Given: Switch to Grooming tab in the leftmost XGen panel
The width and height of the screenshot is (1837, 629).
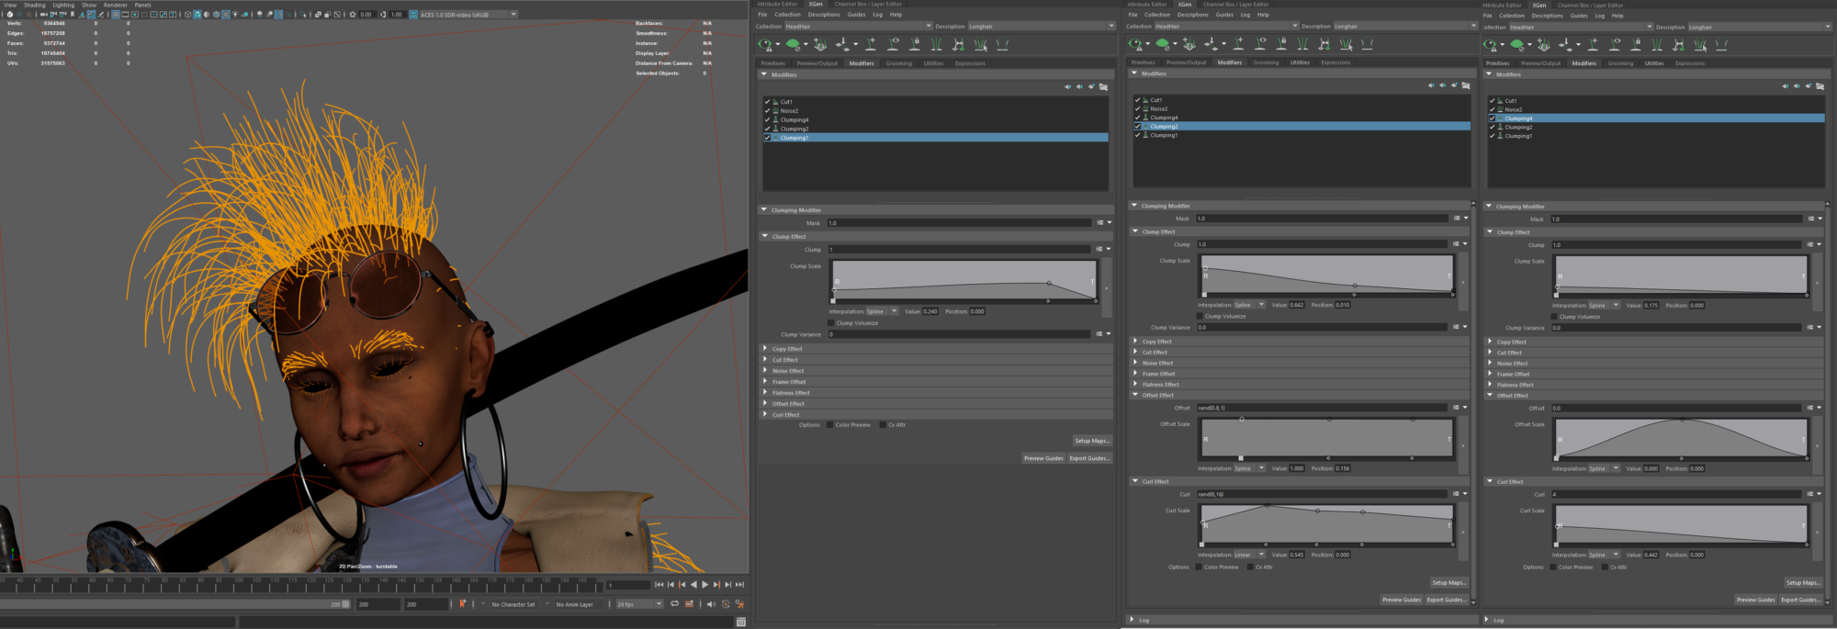Looking at the screenshot, I should click(x=898, y=63).
